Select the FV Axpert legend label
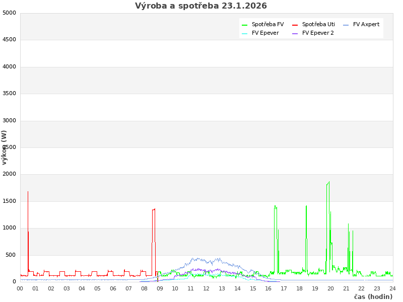 pos(366,25)
